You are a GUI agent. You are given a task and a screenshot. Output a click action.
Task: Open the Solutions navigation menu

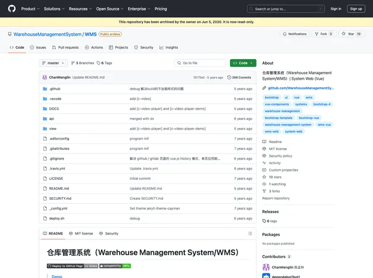(54, 9)
